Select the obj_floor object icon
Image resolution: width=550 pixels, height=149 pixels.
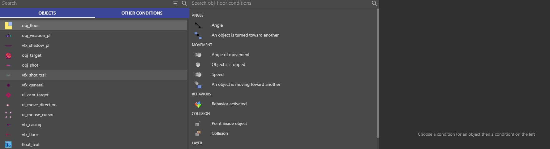click(x=8, y=26)
